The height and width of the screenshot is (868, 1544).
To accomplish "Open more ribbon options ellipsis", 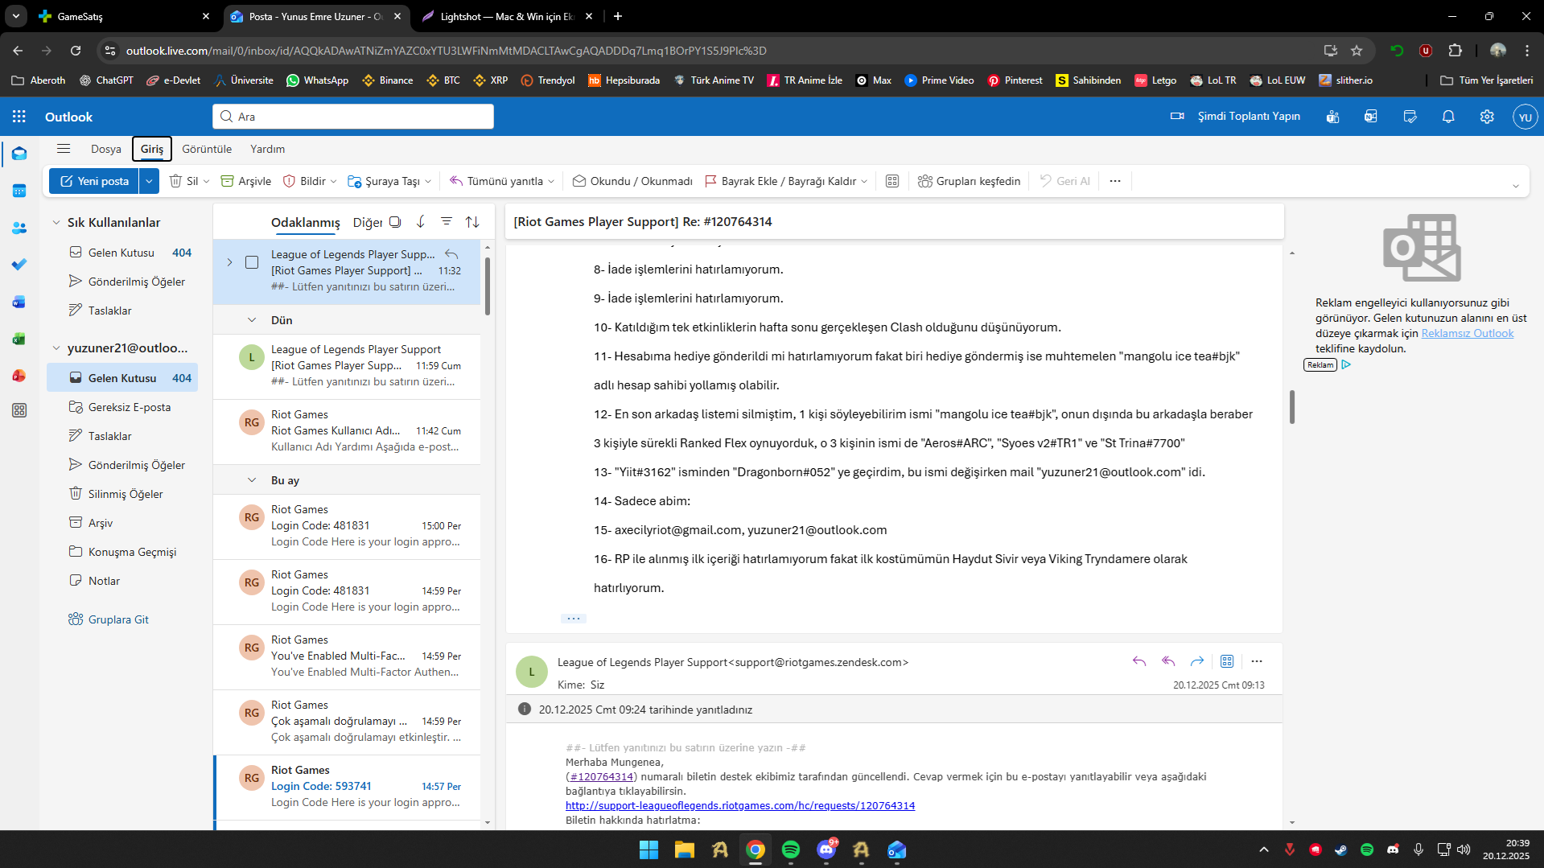I will click(x=1115, y=181).
